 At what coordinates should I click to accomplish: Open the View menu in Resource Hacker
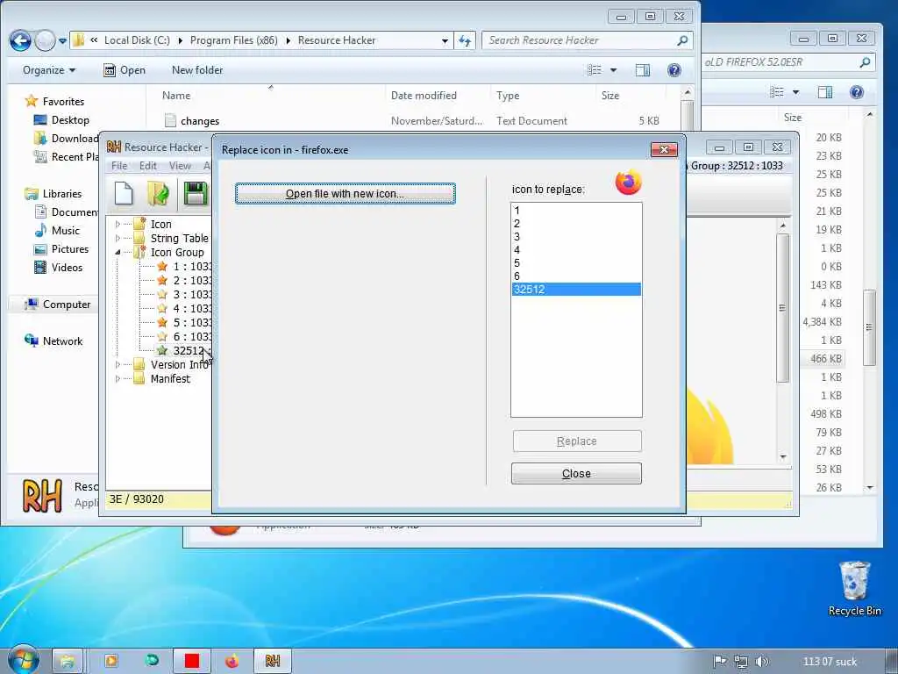coord(180,166)
